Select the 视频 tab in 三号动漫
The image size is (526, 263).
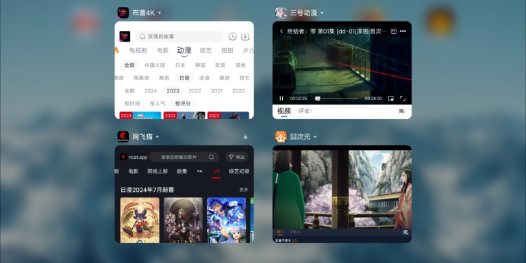284,111
